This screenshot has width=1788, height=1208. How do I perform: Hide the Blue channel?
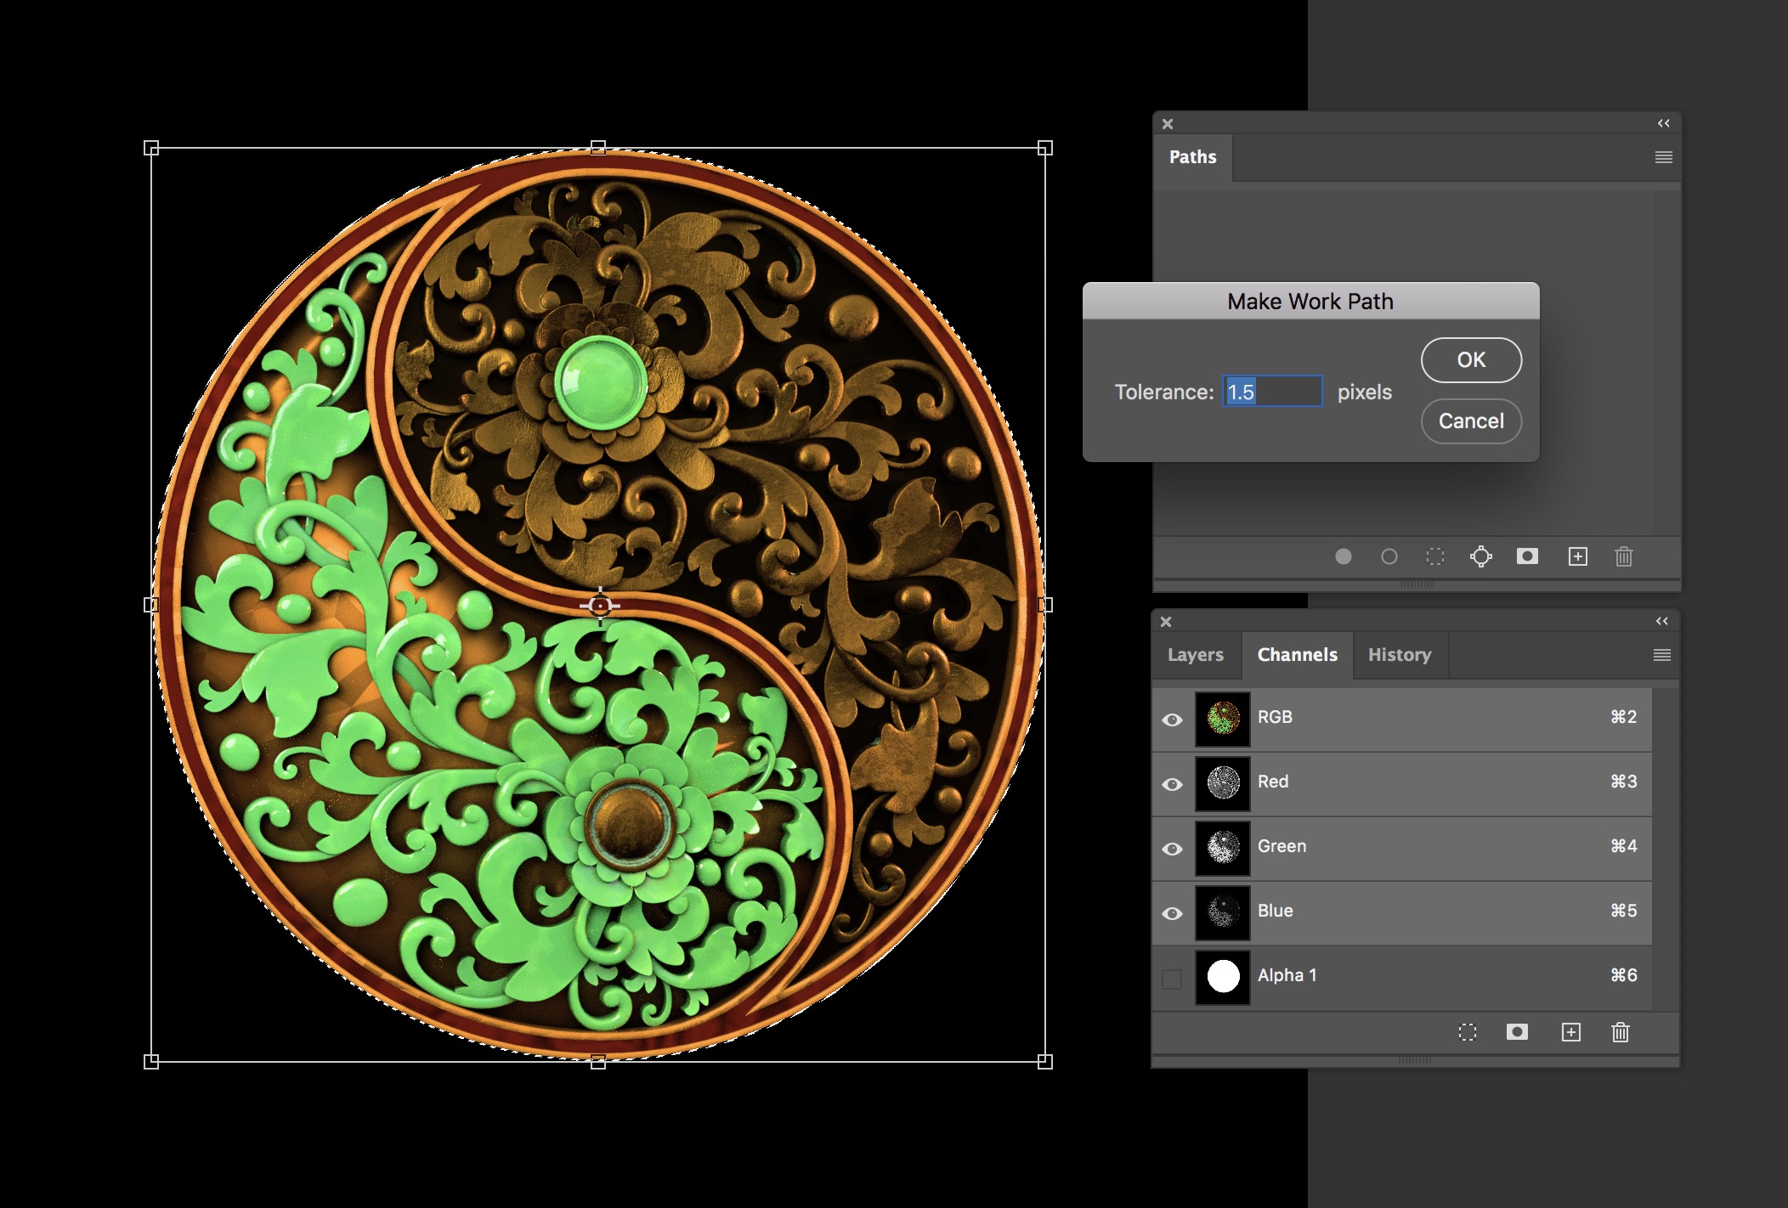1172,913
